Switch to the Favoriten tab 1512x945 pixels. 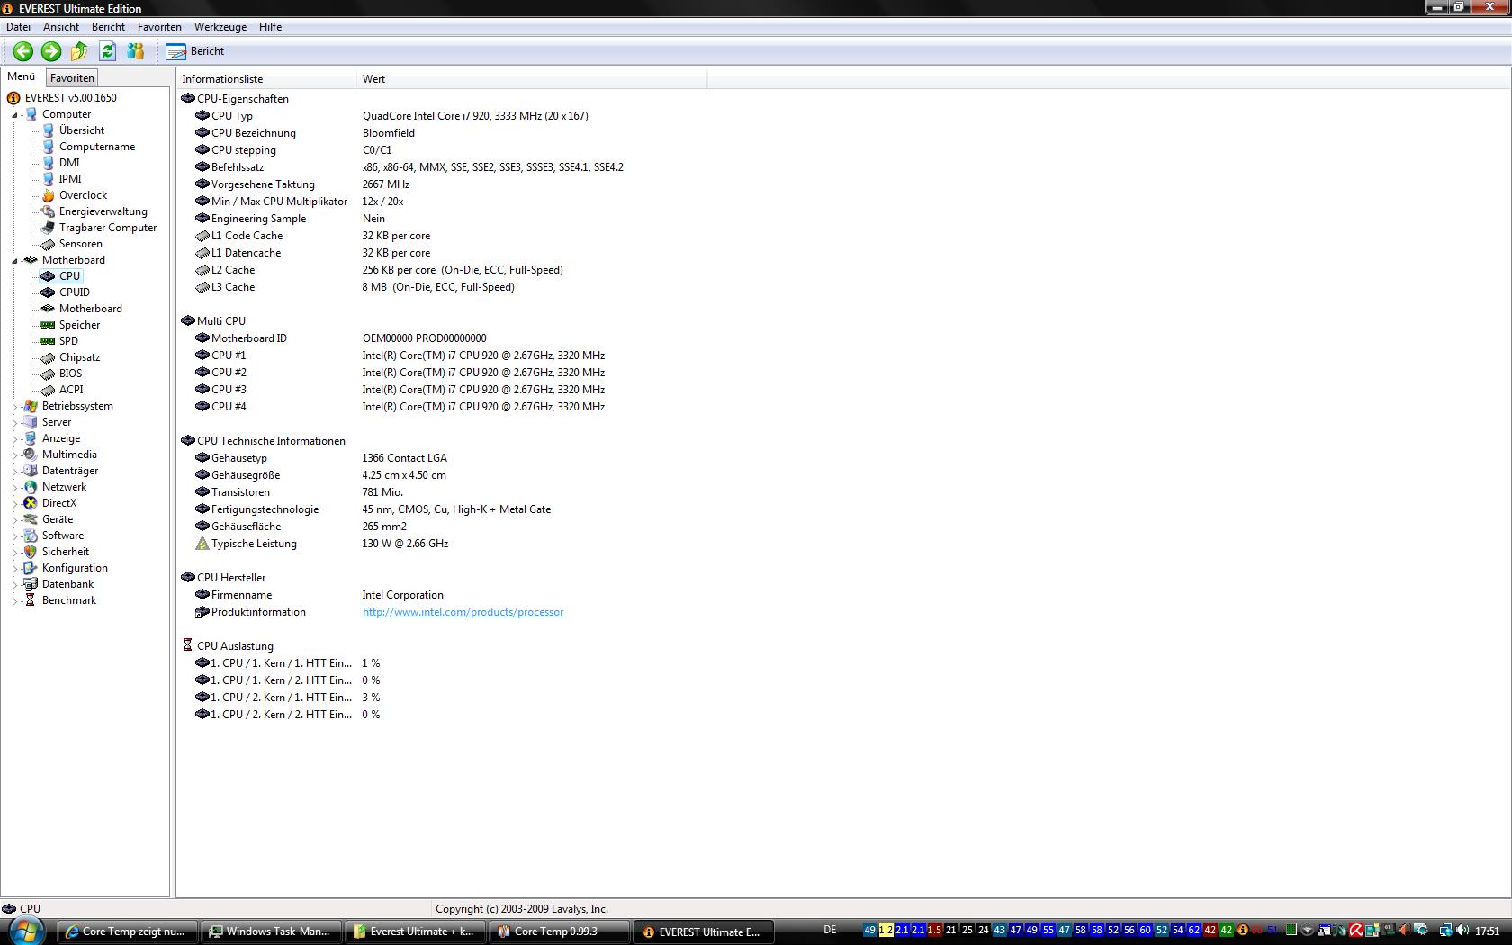72,78
